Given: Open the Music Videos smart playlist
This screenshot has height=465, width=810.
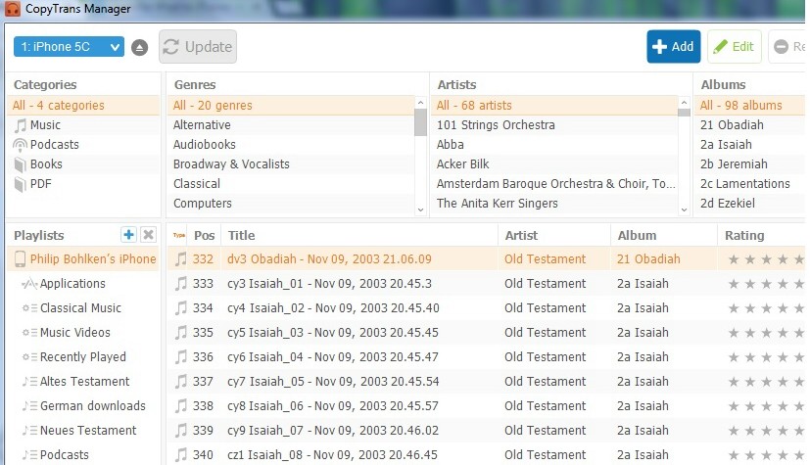Looking at the screenshot, I should coord(83,333).
